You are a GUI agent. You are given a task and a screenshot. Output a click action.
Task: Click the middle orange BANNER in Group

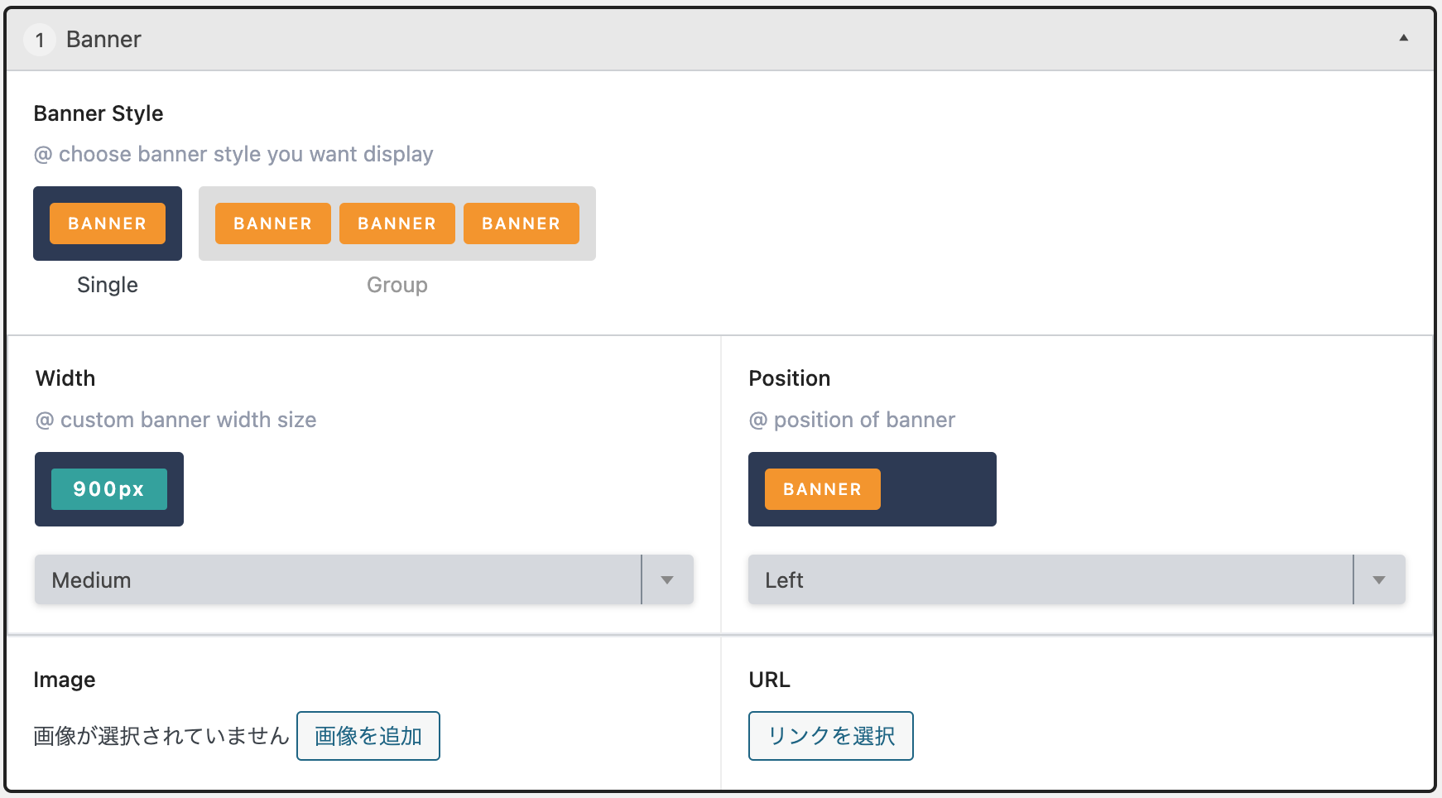click(397, 224)
